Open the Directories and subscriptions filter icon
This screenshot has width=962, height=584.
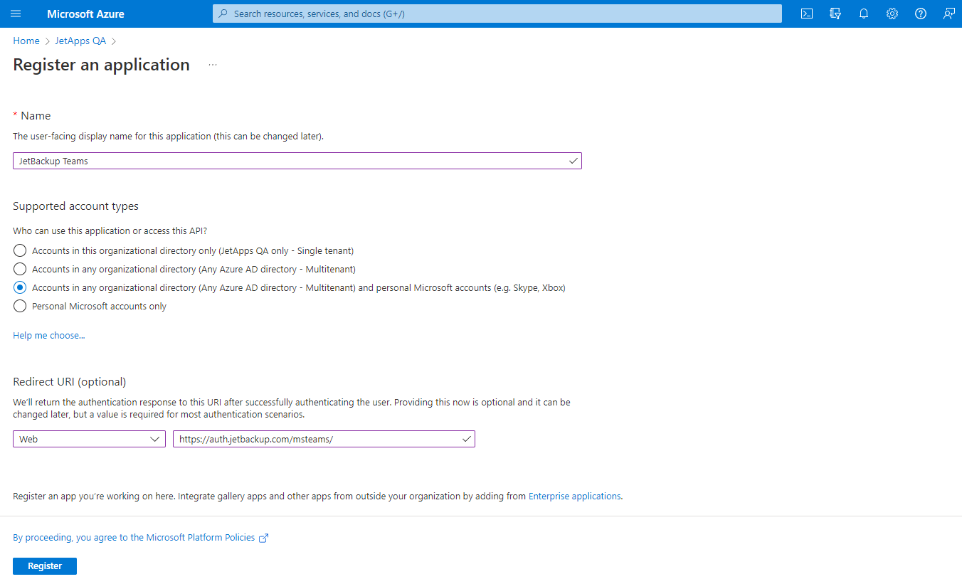click(835, 14)
